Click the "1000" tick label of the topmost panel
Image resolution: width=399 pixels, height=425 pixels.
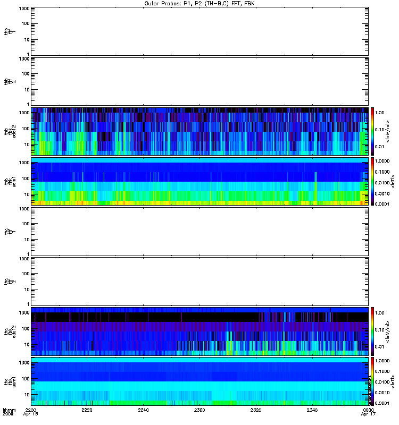24,8
